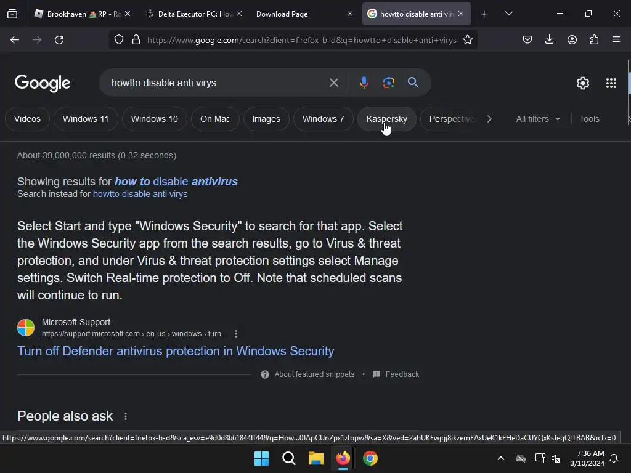
Task: Open Firefox View button in tab strip
Action: tap(12, 14)
